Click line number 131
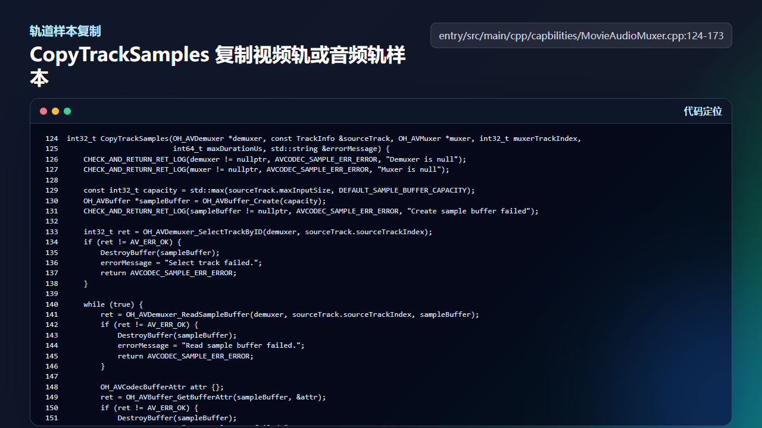762x428 pixels. pos(52,211)
